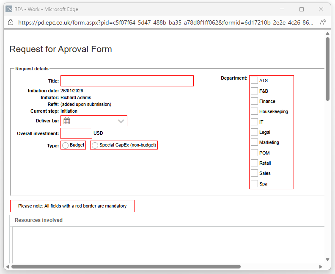The image size is (335, 274).
Task: Click the page URL in address bar
Action: tap(165, 22)
